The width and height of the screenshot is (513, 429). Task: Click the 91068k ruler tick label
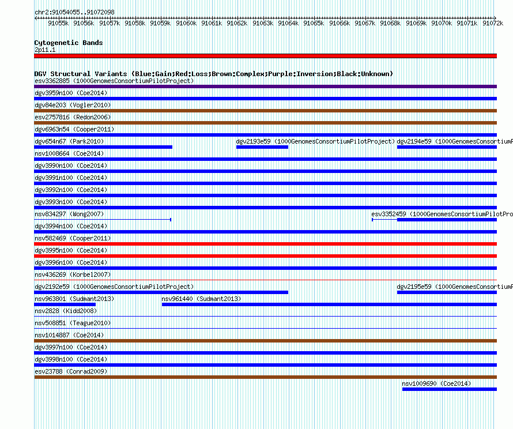(x=390, y=23)
